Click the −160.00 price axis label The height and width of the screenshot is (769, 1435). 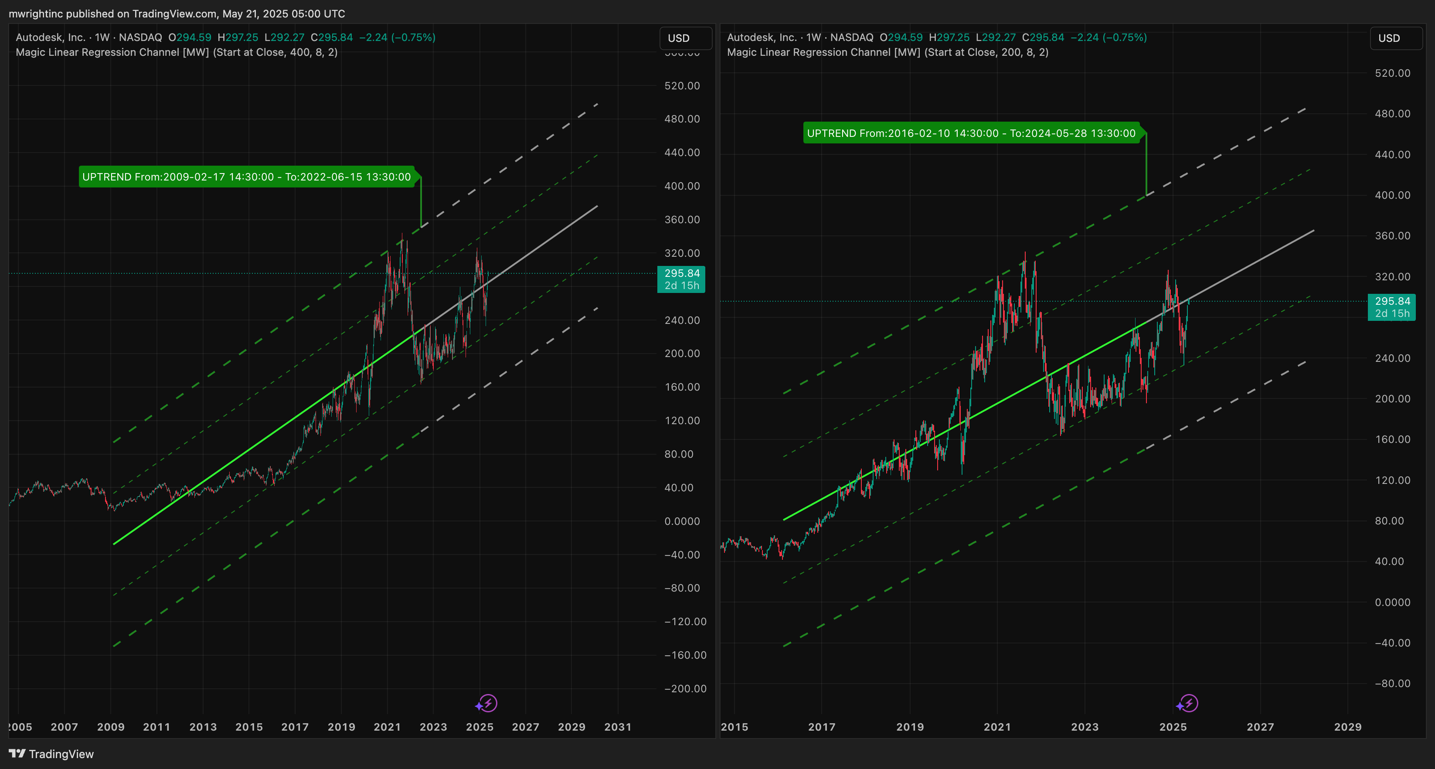coord(685,655)
